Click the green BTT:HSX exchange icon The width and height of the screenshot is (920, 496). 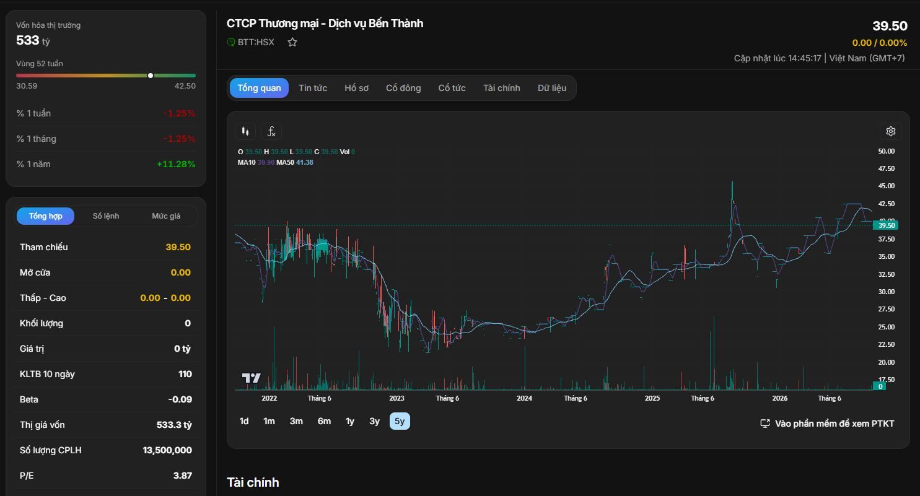[231, 42]
